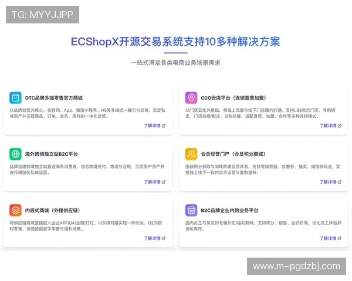Click the heading ECShopX开源交易系统支持10多种解决方案
Image resolution: width=352 pixels, height=281 pixels.
(x=175, y=42)
